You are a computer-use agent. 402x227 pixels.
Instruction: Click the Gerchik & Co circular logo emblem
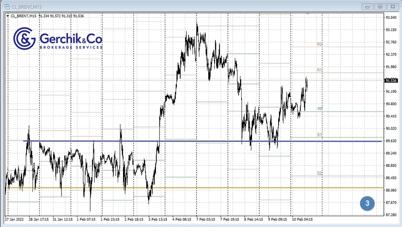25,39
